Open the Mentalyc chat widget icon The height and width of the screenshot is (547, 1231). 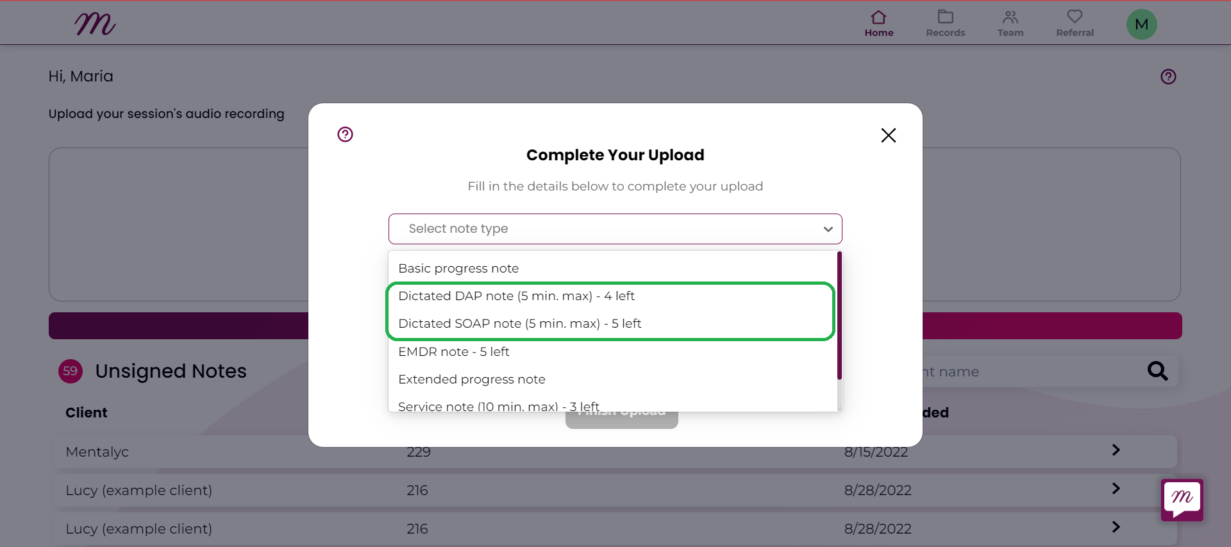click(1182, 500)
